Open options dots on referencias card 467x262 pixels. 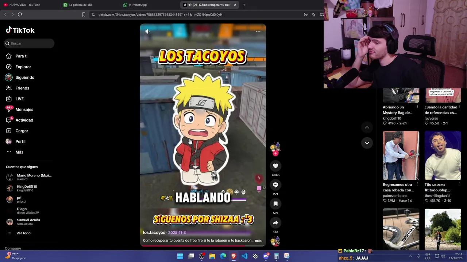click(459, 107)
